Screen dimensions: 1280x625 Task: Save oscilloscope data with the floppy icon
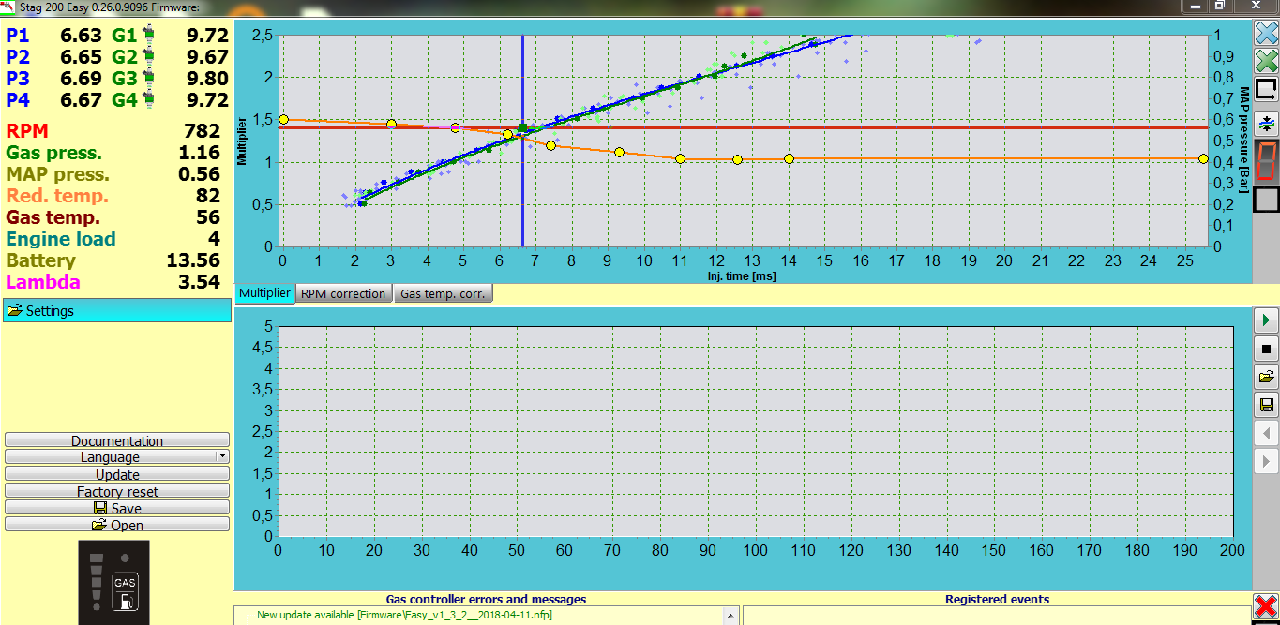tap(1266, 405)
